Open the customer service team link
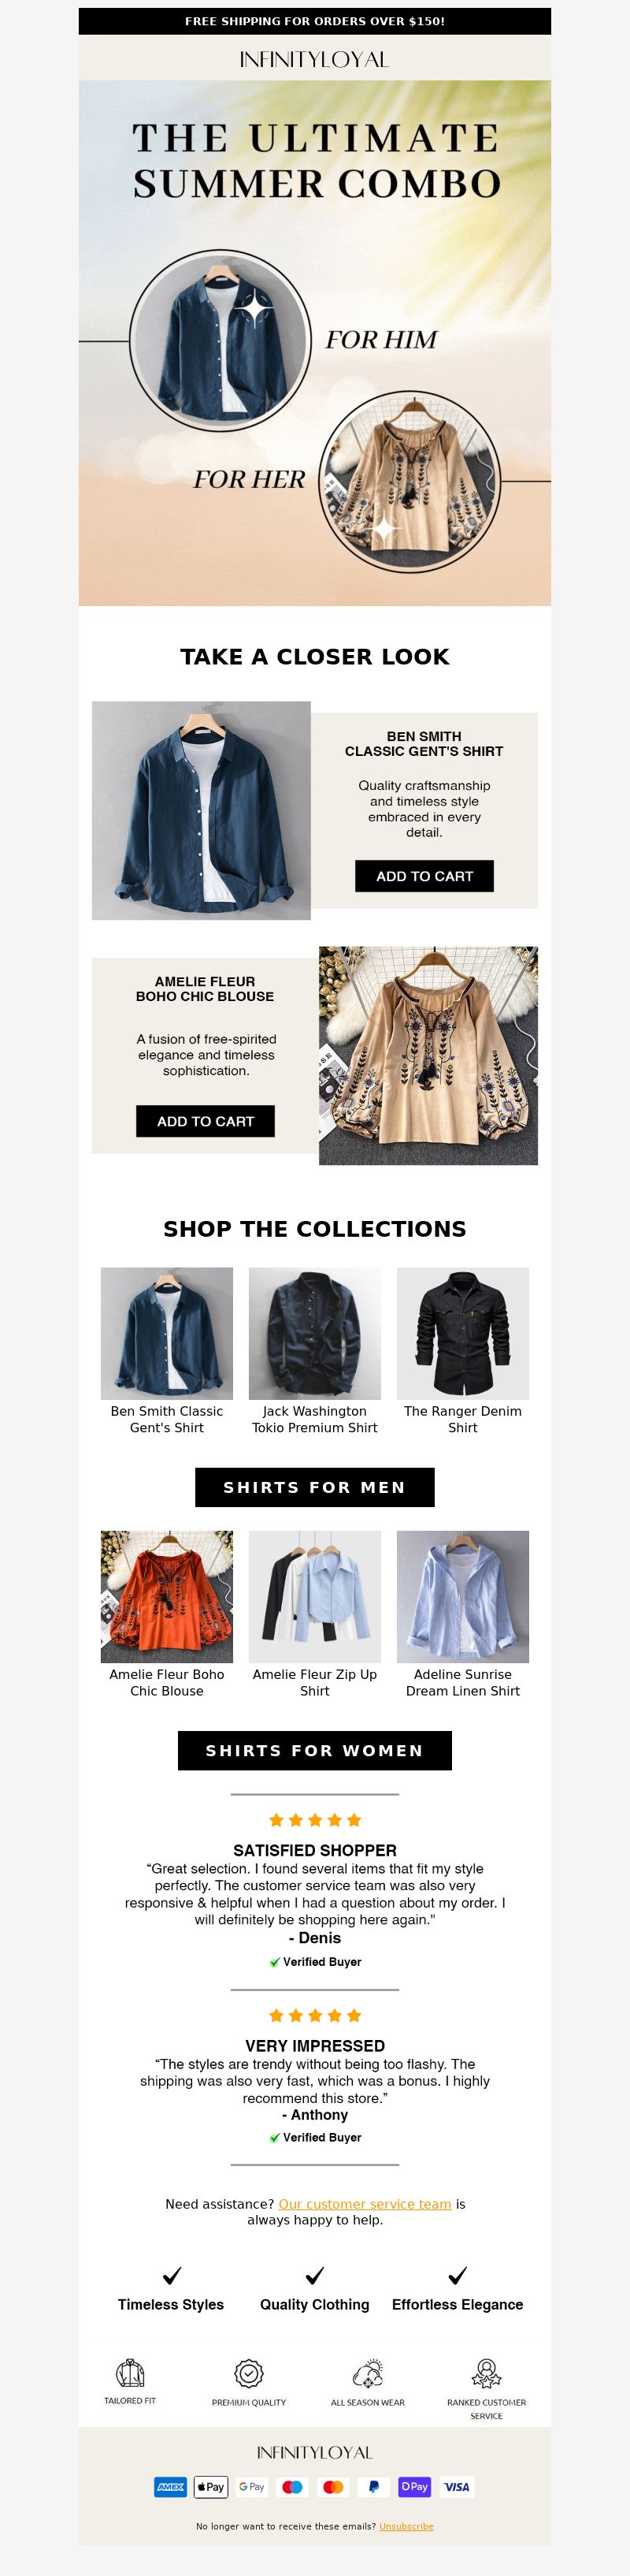Screen dimensions: 630x2576 [x=365, y=2203]
